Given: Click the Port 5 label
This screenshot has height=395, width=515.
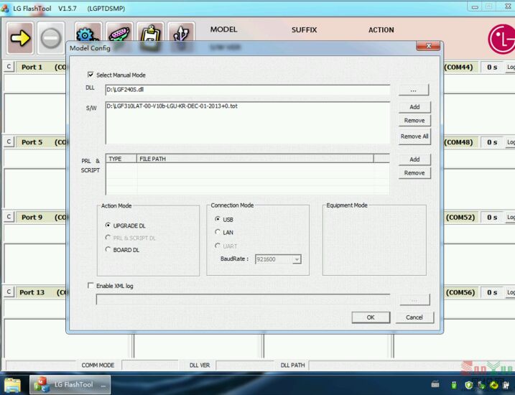Looking at the screenshot, I should (32, 142).
